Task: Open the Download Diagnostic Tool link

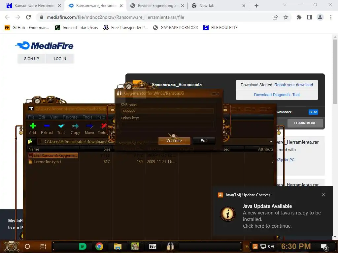Action: point(277,95)
